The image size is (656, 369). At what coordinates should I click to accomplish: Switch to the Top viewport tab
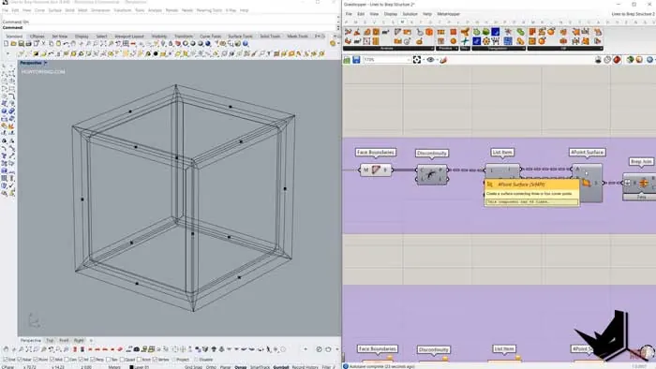(x=50, y=341)
